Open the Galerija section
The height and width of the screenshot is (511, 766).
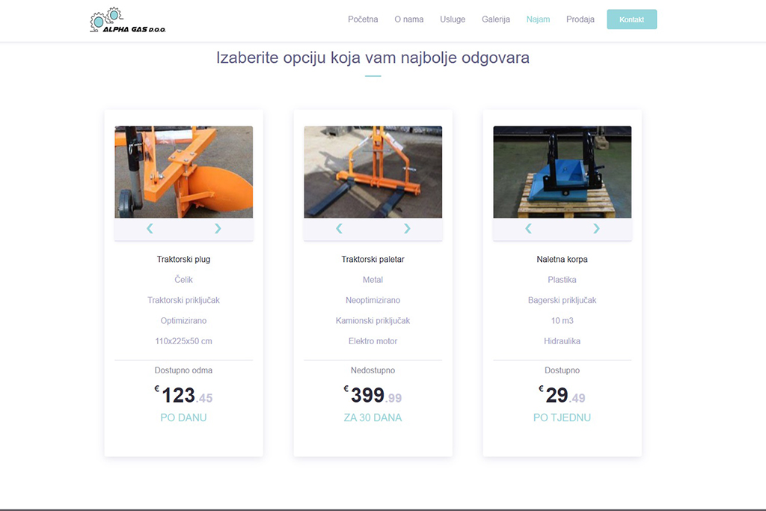click(496, 19)
